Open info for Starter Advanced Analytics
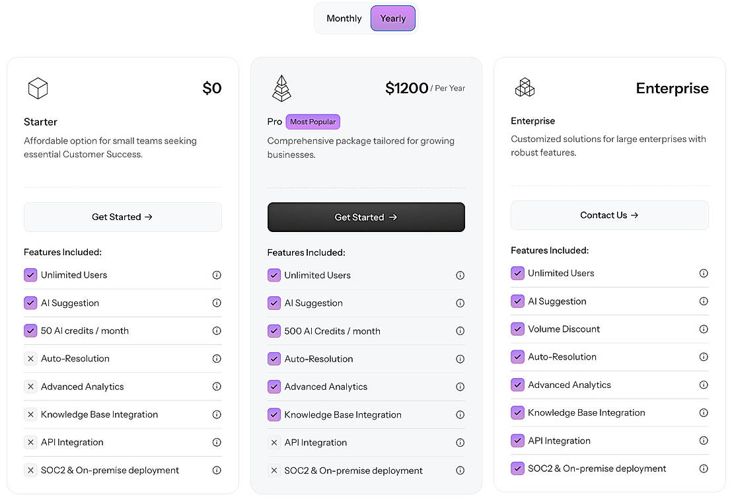732x497 pixels. [217, 386]
